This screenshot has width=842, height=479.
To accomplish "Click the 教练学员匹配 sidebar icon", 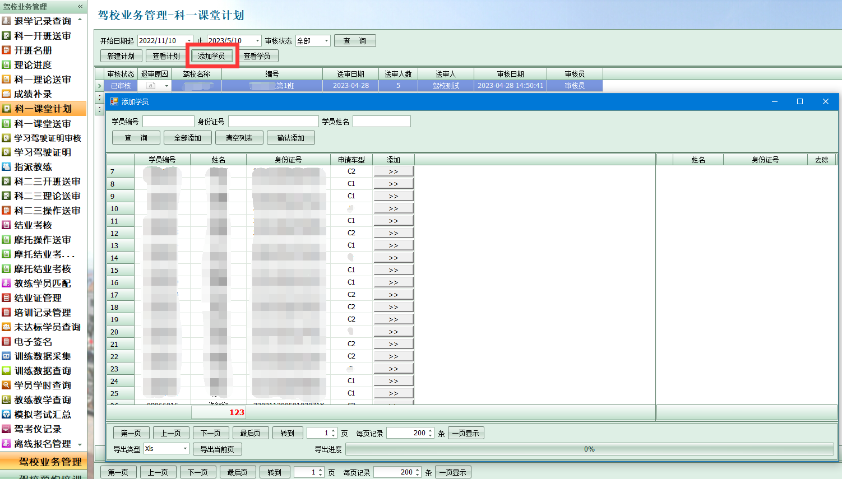I will click(x=7, y=283).
